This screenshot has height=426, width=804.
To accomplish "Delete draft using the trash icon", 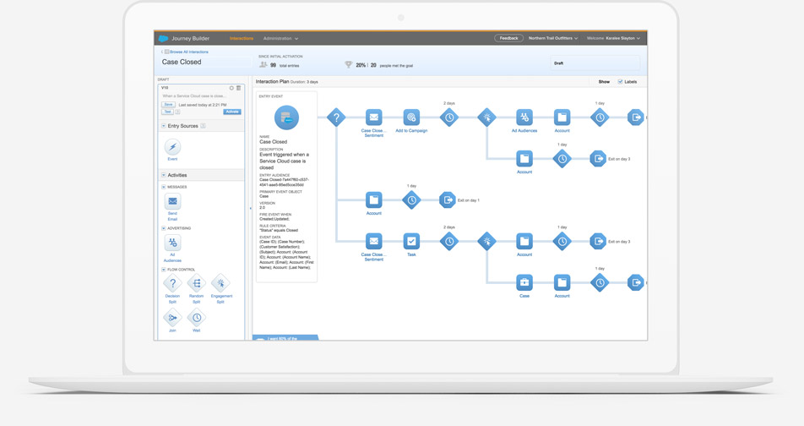I will tap(239, 88).
